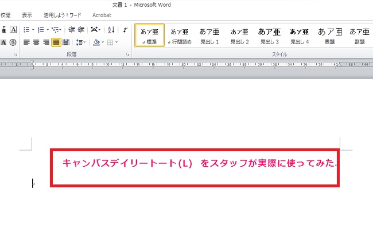The image size is (373, 228).
Task: Toggle center text alignment
Action: click(x=36, y=42)
